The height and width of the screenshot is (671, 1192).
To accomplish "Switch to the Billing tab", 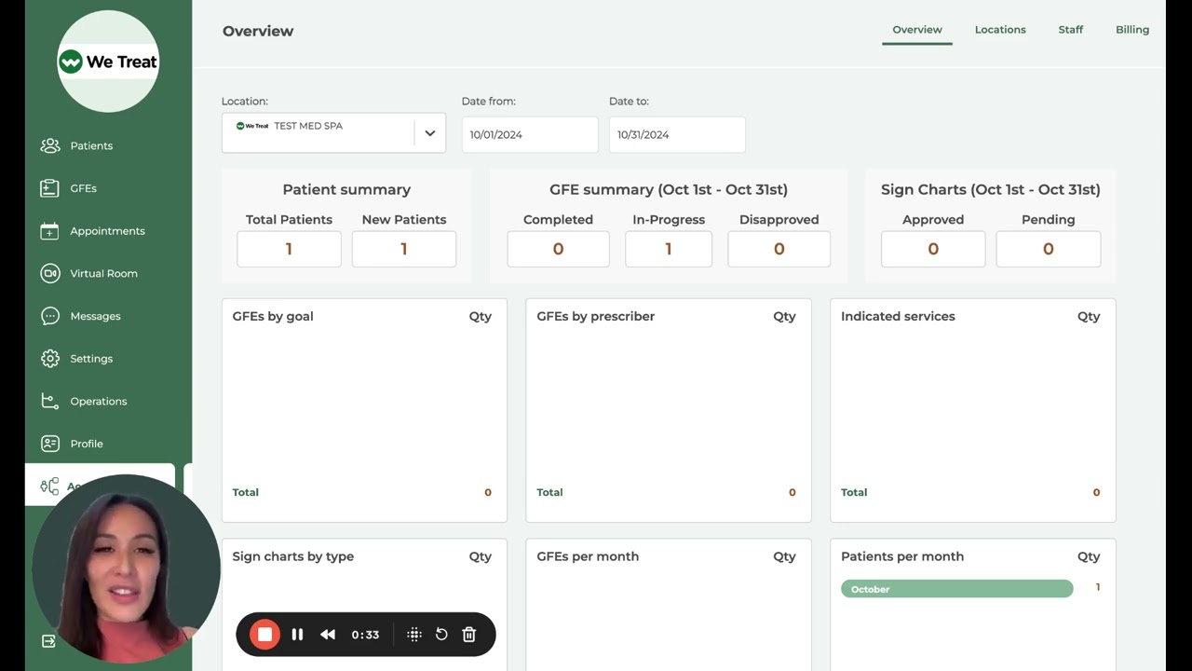I will 1132,30.
